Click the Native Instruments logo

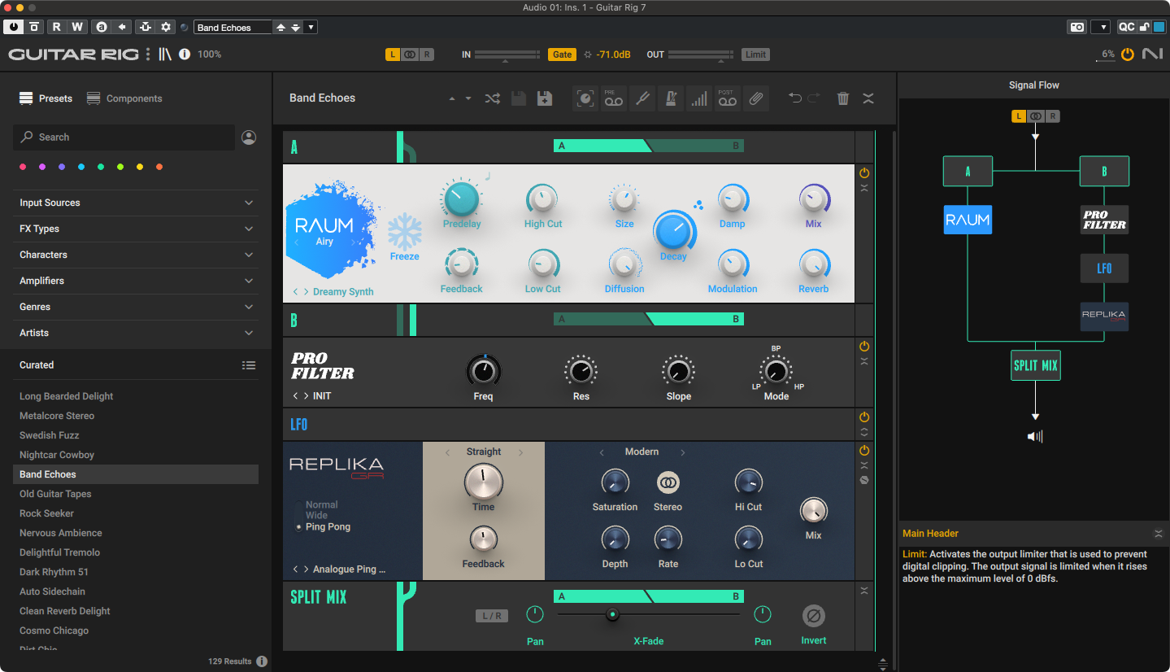point(1152,55)
